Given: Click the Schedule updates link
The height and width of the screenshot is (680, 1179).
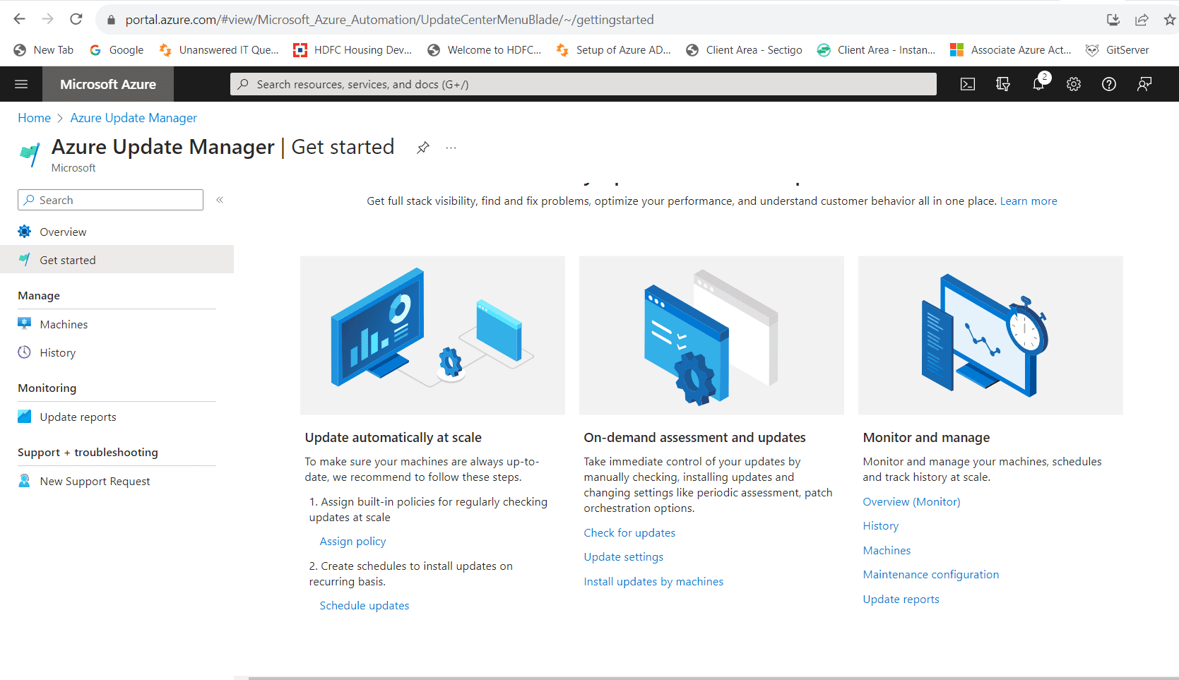Looking at the screenshot, I should 365,606.
